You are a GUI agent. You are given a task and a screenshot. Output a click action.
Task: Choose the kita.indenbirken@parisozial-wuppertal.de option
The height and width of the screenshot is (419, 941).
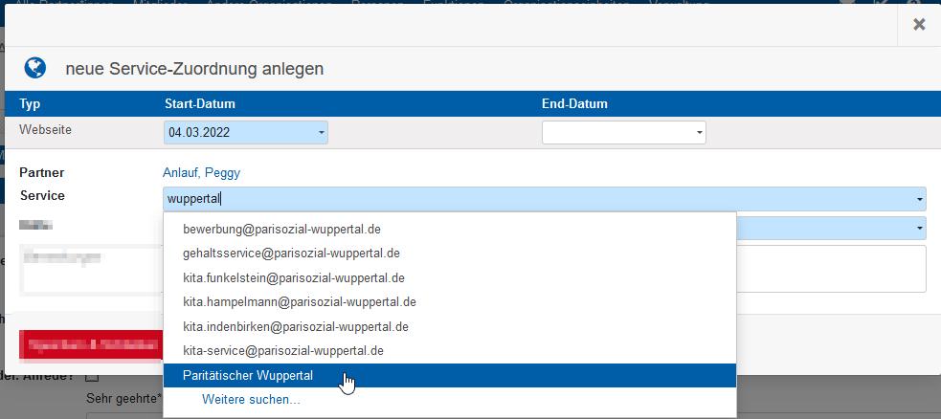pos(296,326)
